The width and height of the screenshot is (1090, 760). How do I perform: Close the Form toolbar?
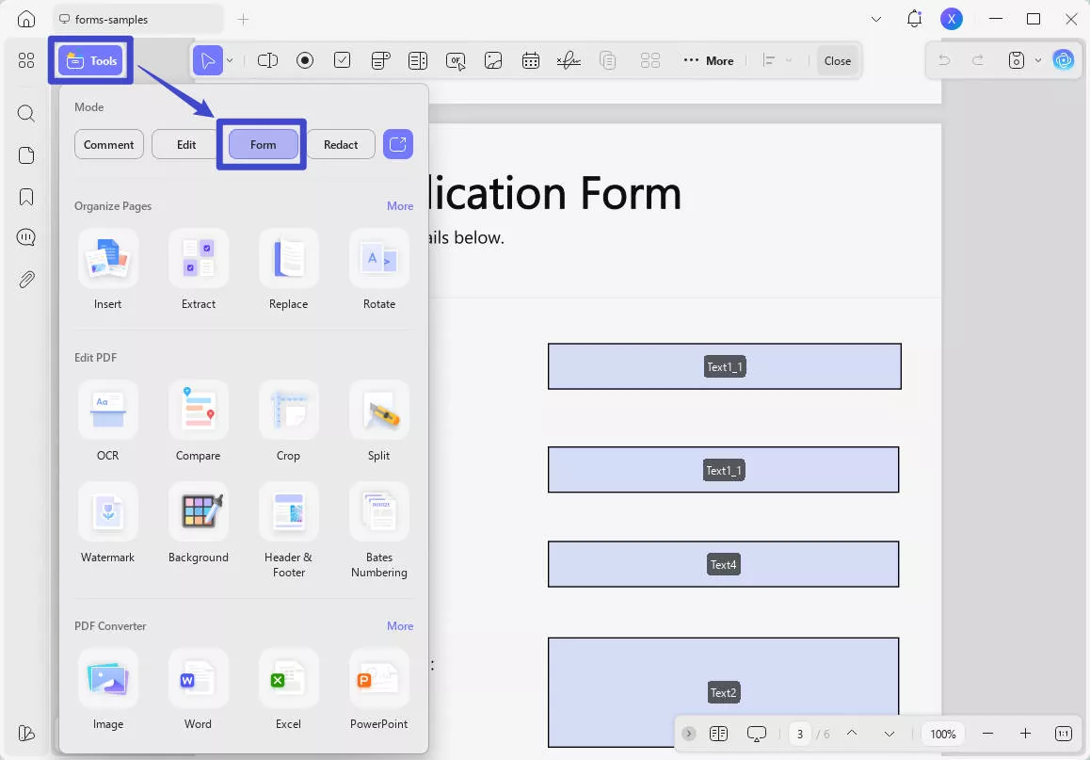(x=837, y=60)
